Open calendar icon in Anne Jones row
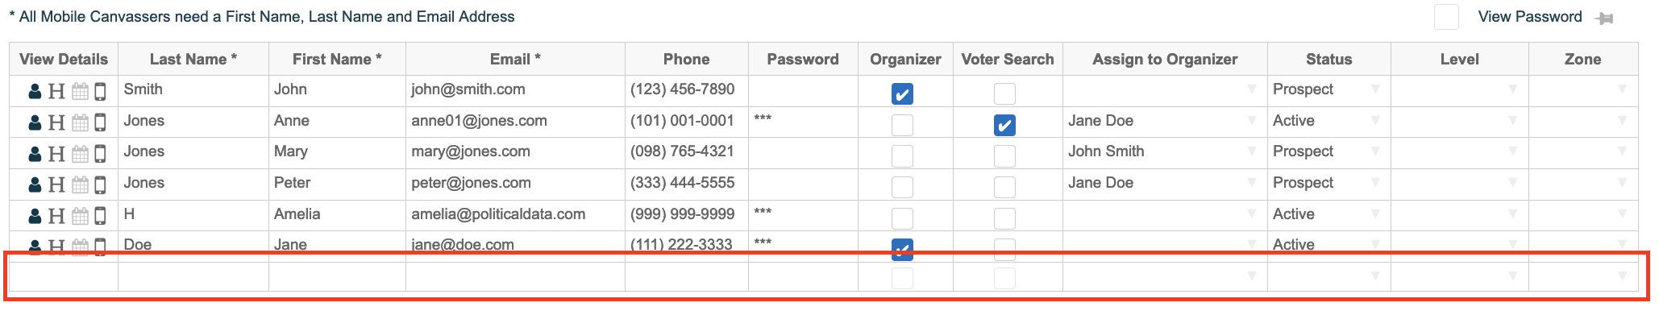1659x311 pixels. coord(80,122)
